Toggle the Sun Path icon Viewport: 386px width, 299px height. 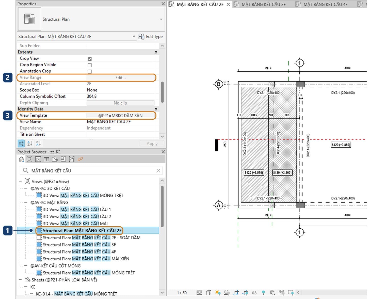(x=218, y=293)
